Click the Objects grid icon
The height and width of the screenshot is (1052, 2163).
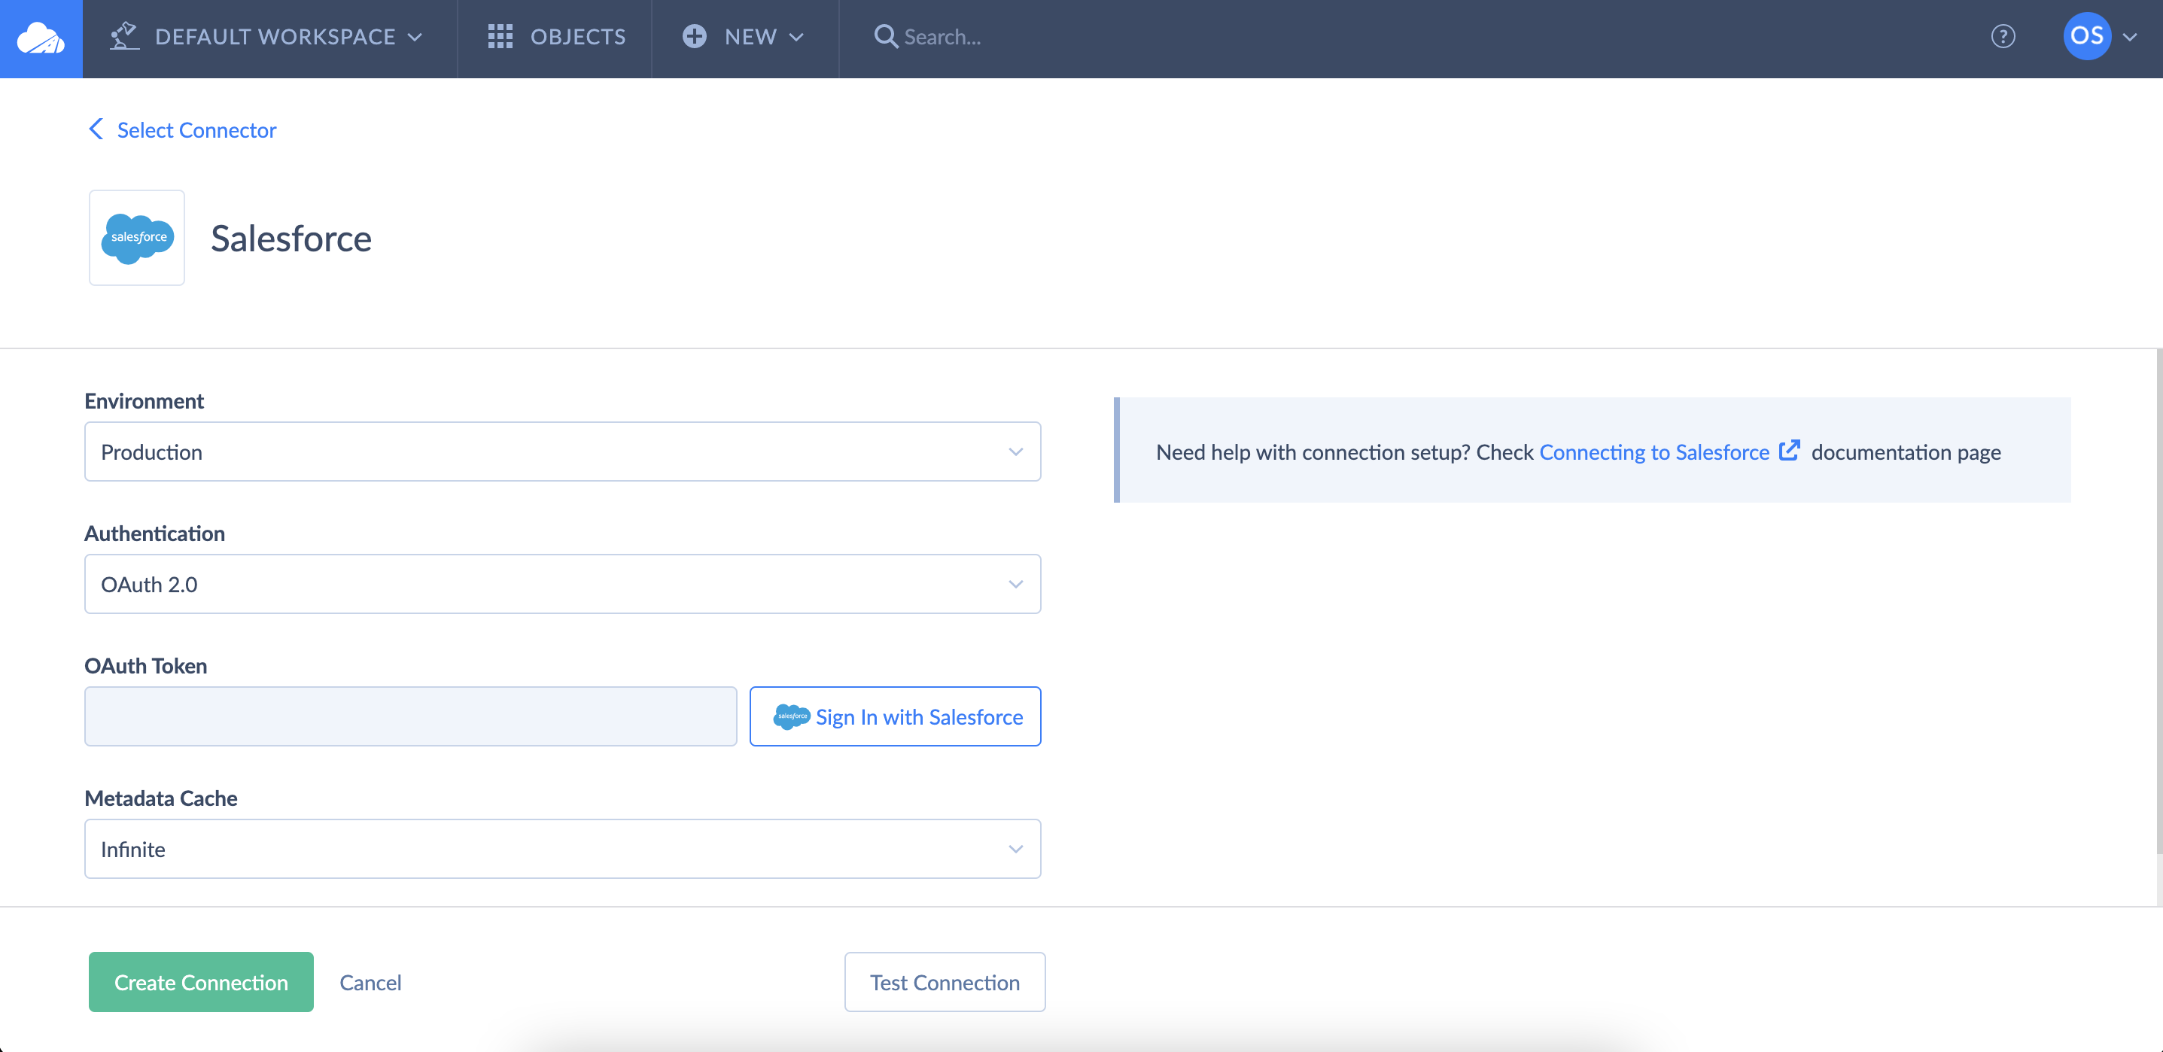click(x=500, y=36)
